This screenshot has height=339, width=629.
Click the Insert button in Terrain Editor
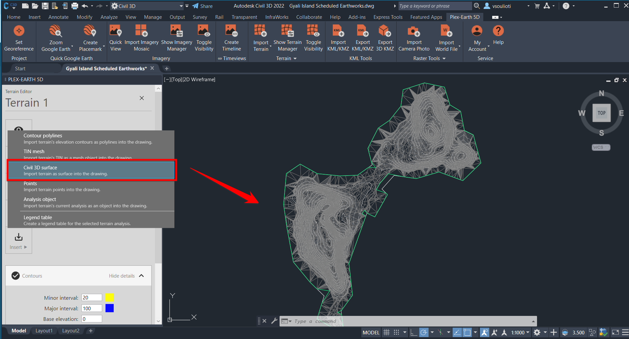(x=18, y=241)
